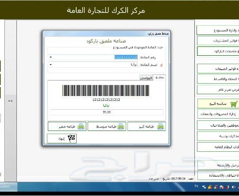
Task: Click the printer icon for طباعه متوسط
Action: [x=121, y=127]
